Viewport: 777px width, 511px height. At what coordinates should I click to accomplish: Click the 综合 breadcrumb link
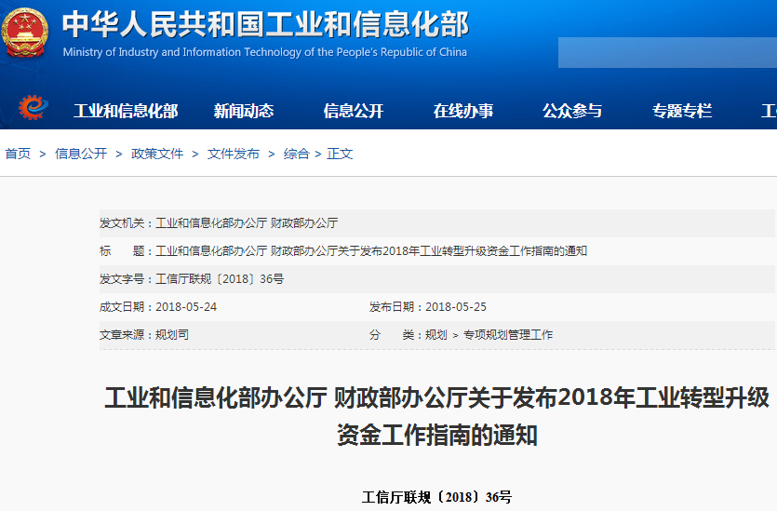(296, 154)
